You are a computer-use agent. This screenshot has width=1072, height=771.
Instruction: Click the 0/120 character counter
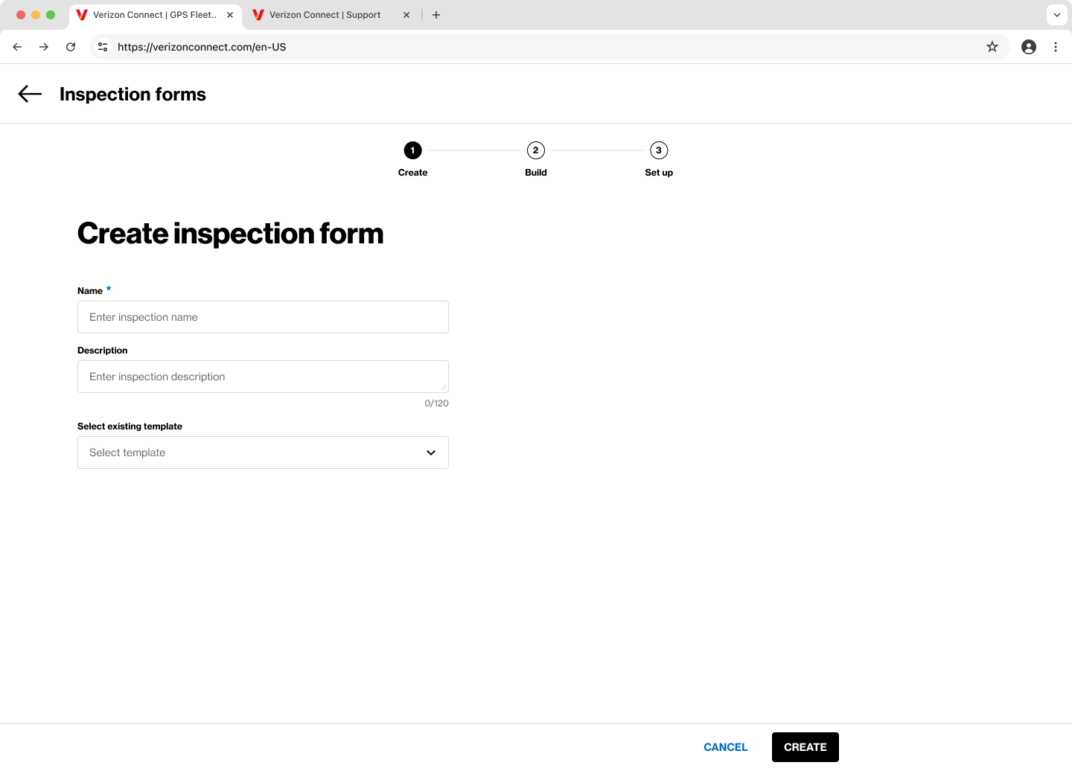[436, 403]
